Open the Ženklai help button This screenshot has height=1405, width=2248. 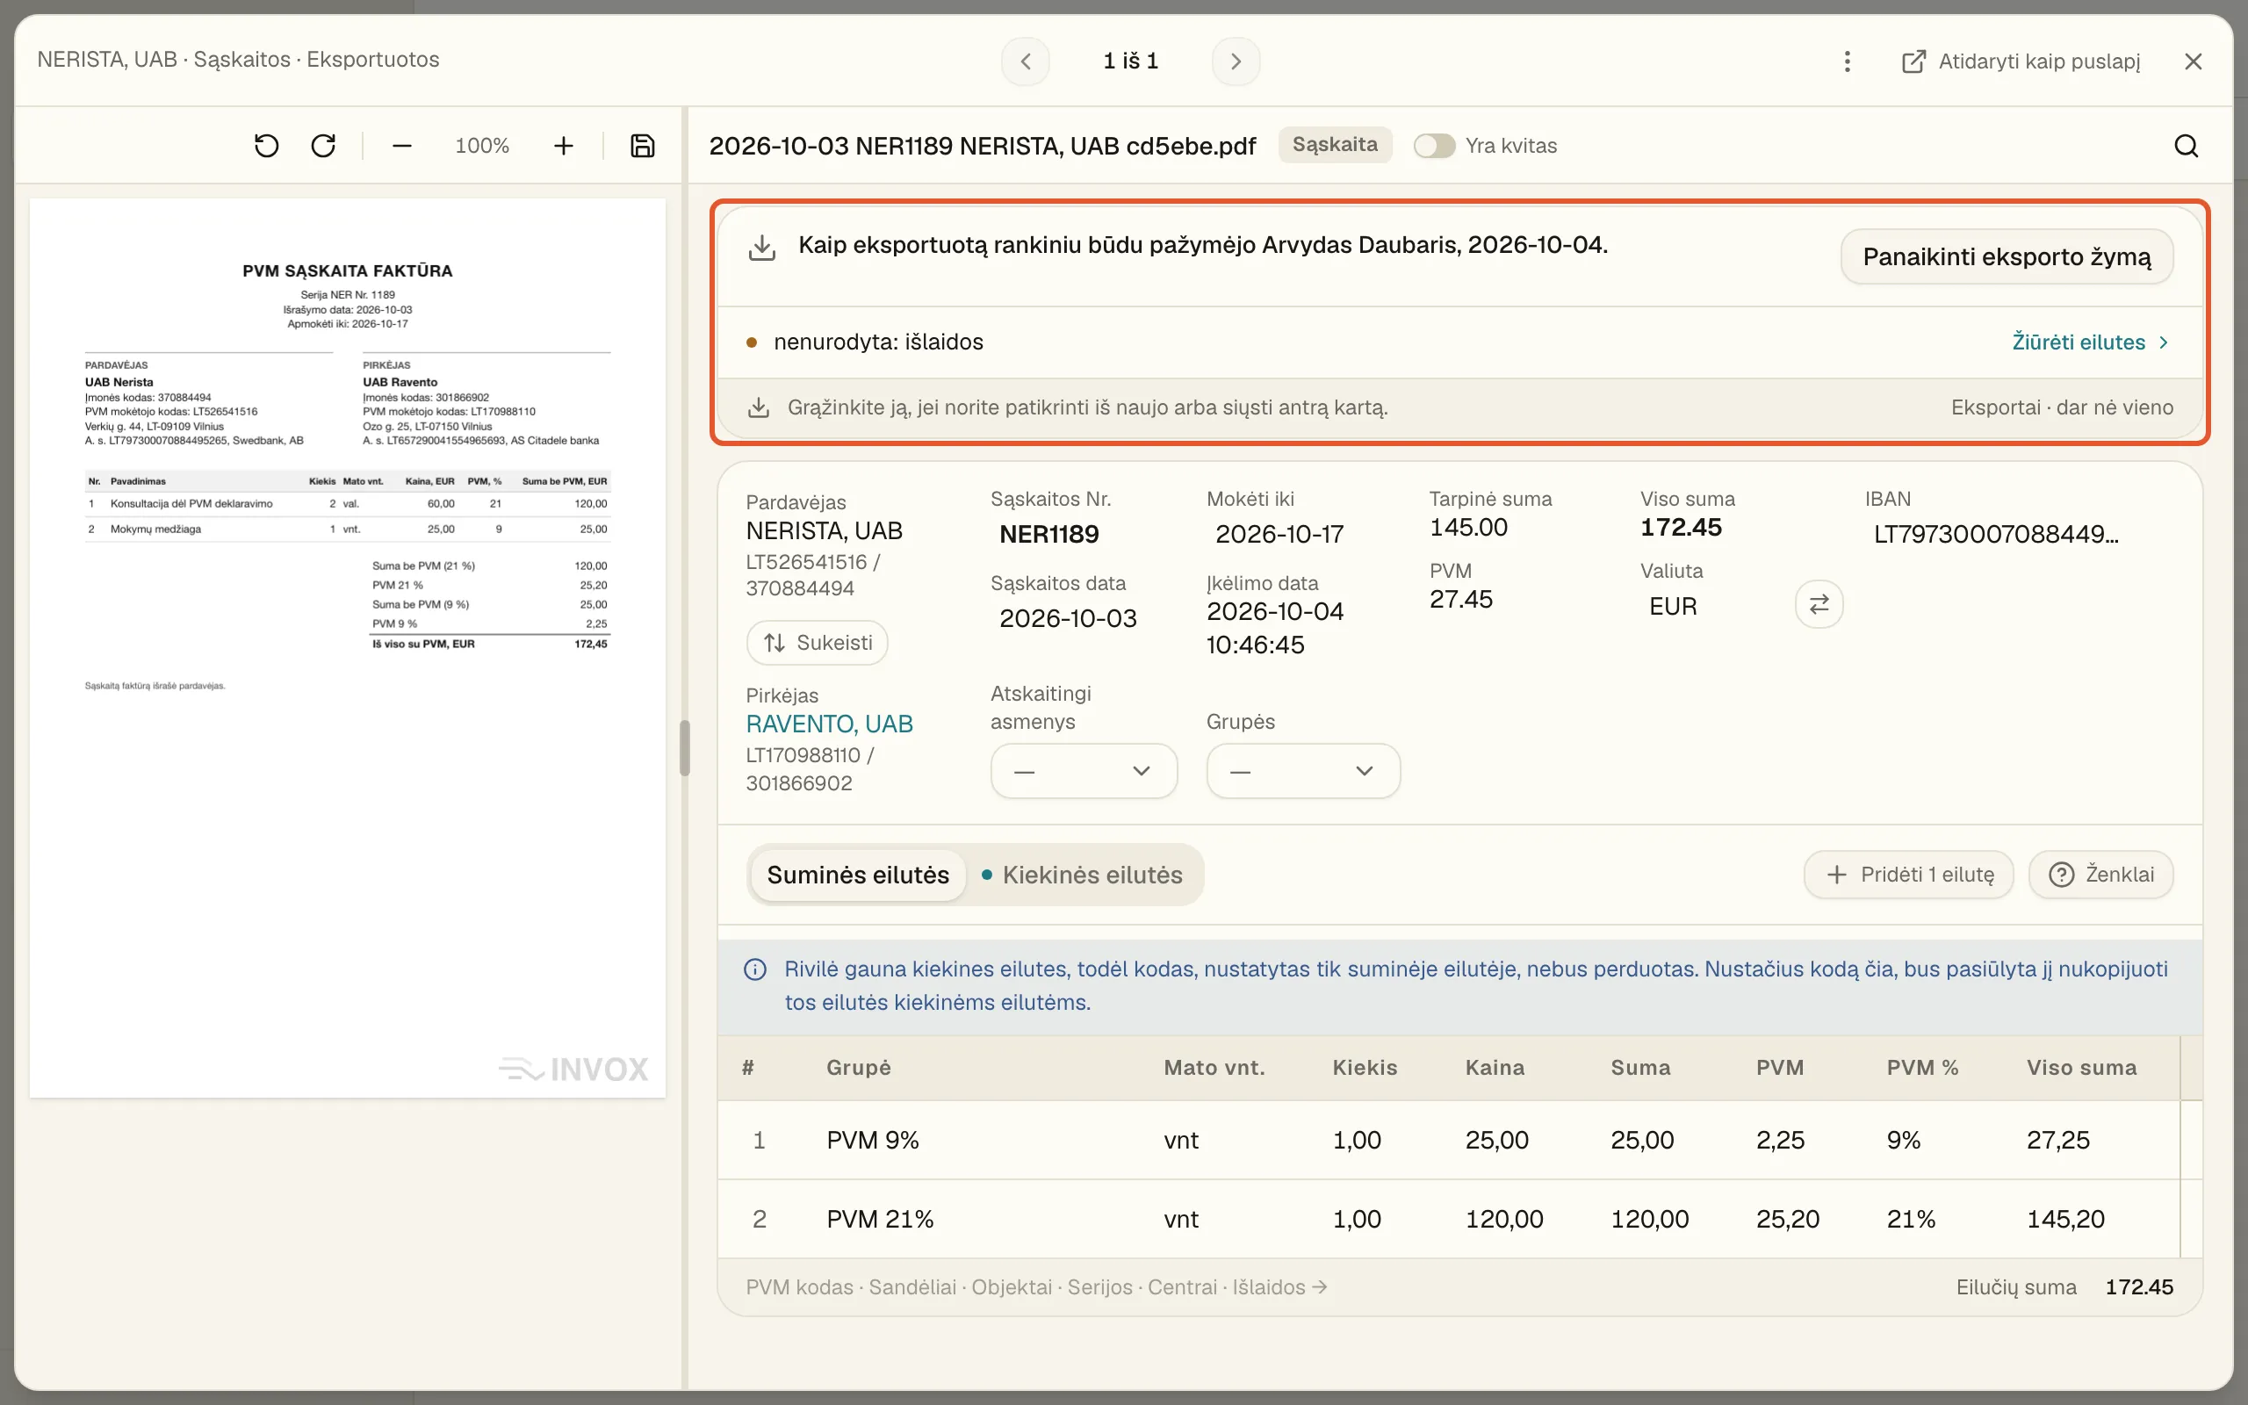pyautogui.click(x=2100, y=875)
